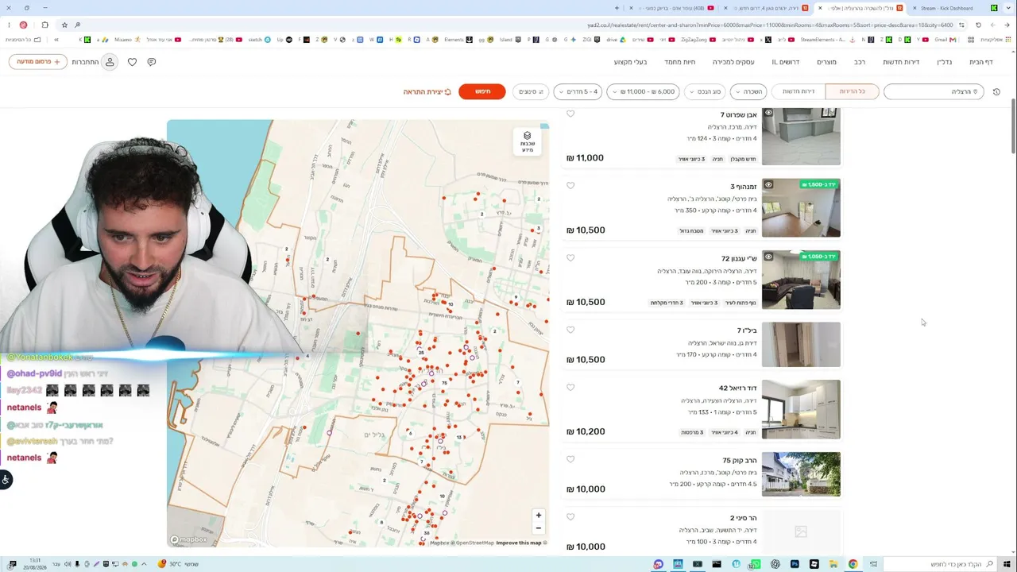Image resolution: width=1017 pixels, height=572 pixels.
Task: Reload the page with browser refresh button
Action: 978,25
